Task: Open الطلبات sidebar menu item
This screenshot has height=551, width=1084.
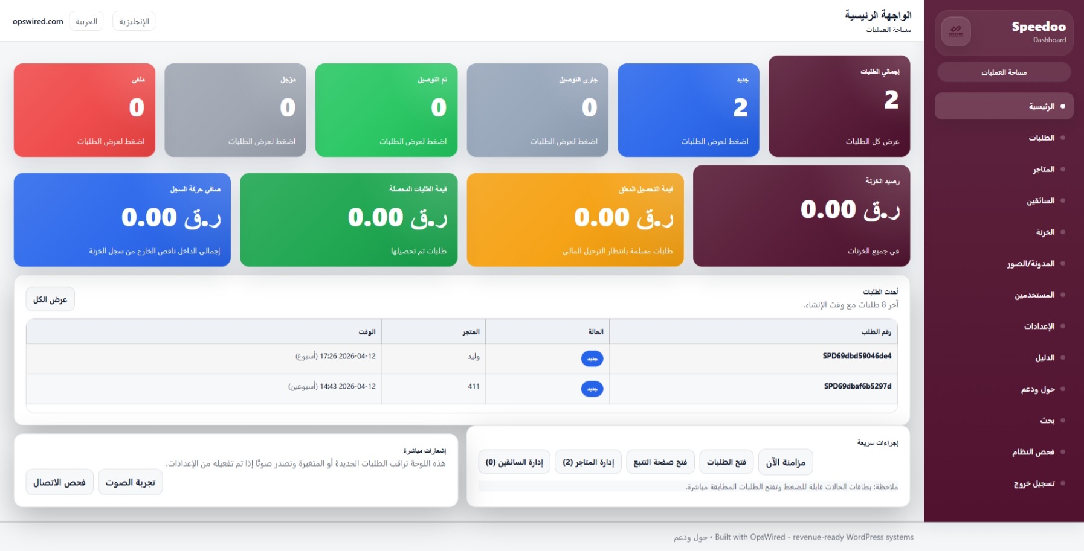Action: pyautogui.click(x=1004, y=138)
